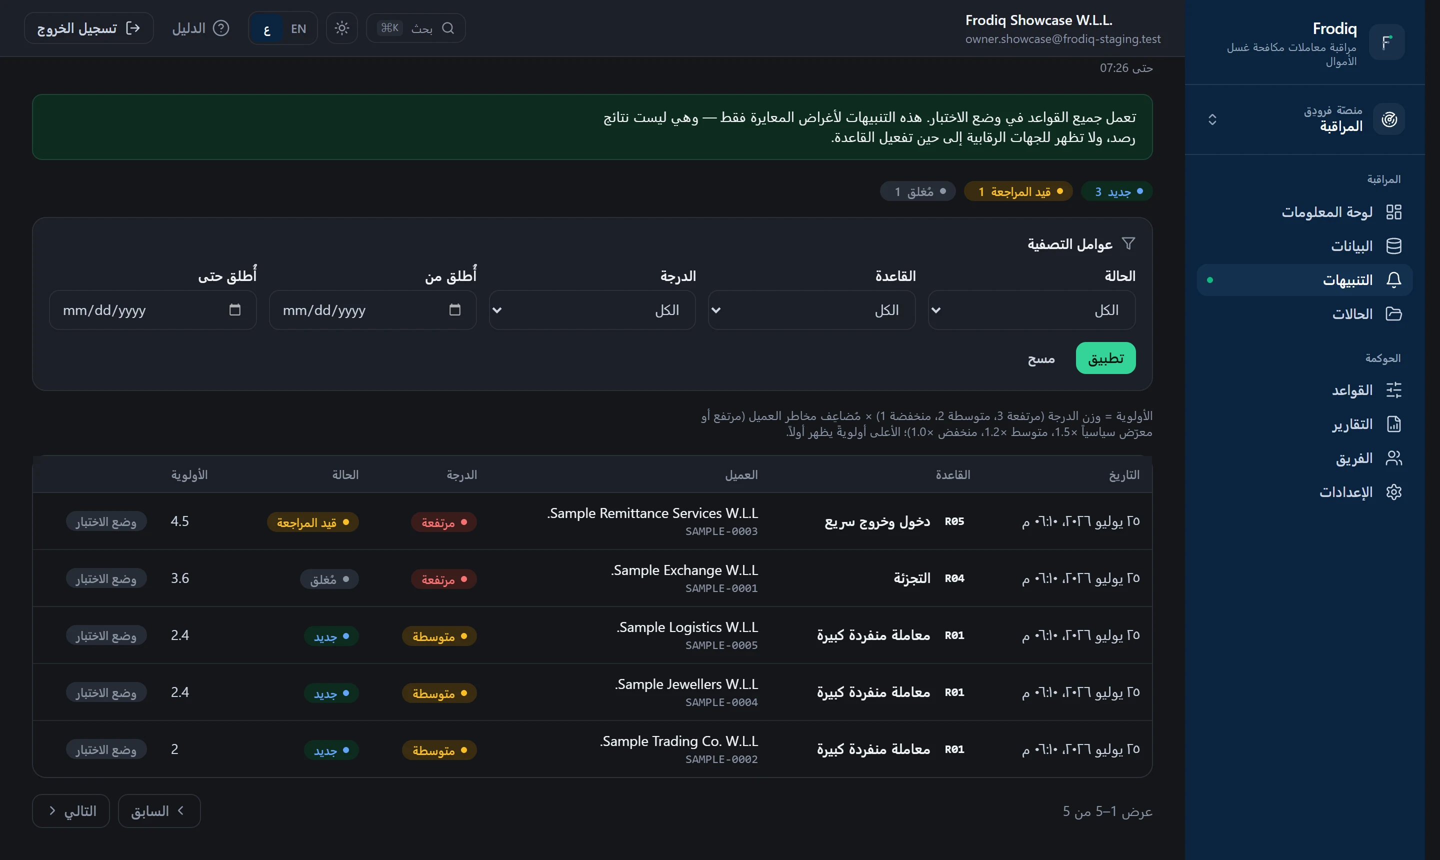Filter by new status chip (جديد 3)
Screen dimensions: 1440x860
pos(1116,191)
